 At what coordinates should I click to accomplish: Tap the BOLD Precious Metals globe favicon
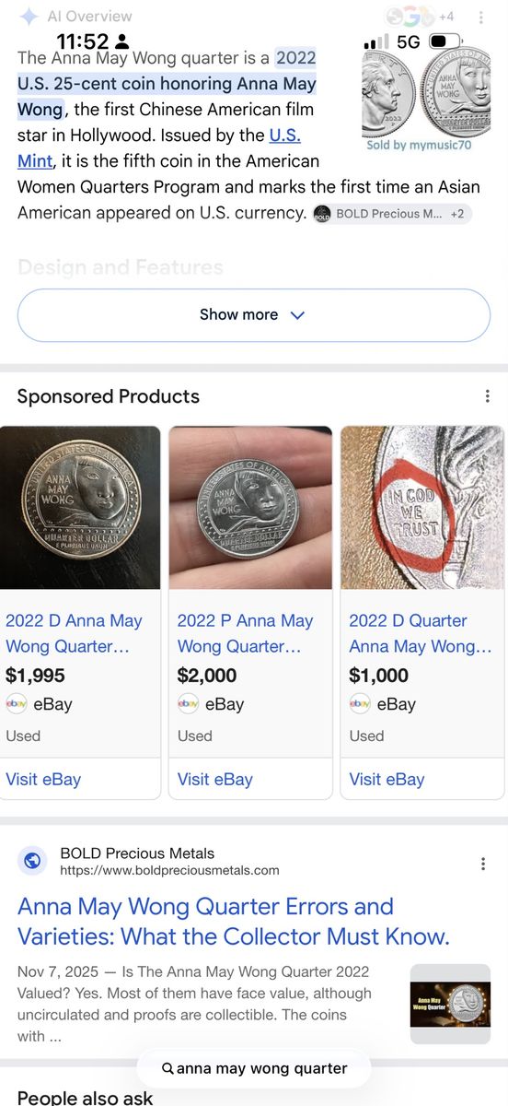[x=33, y=861]
